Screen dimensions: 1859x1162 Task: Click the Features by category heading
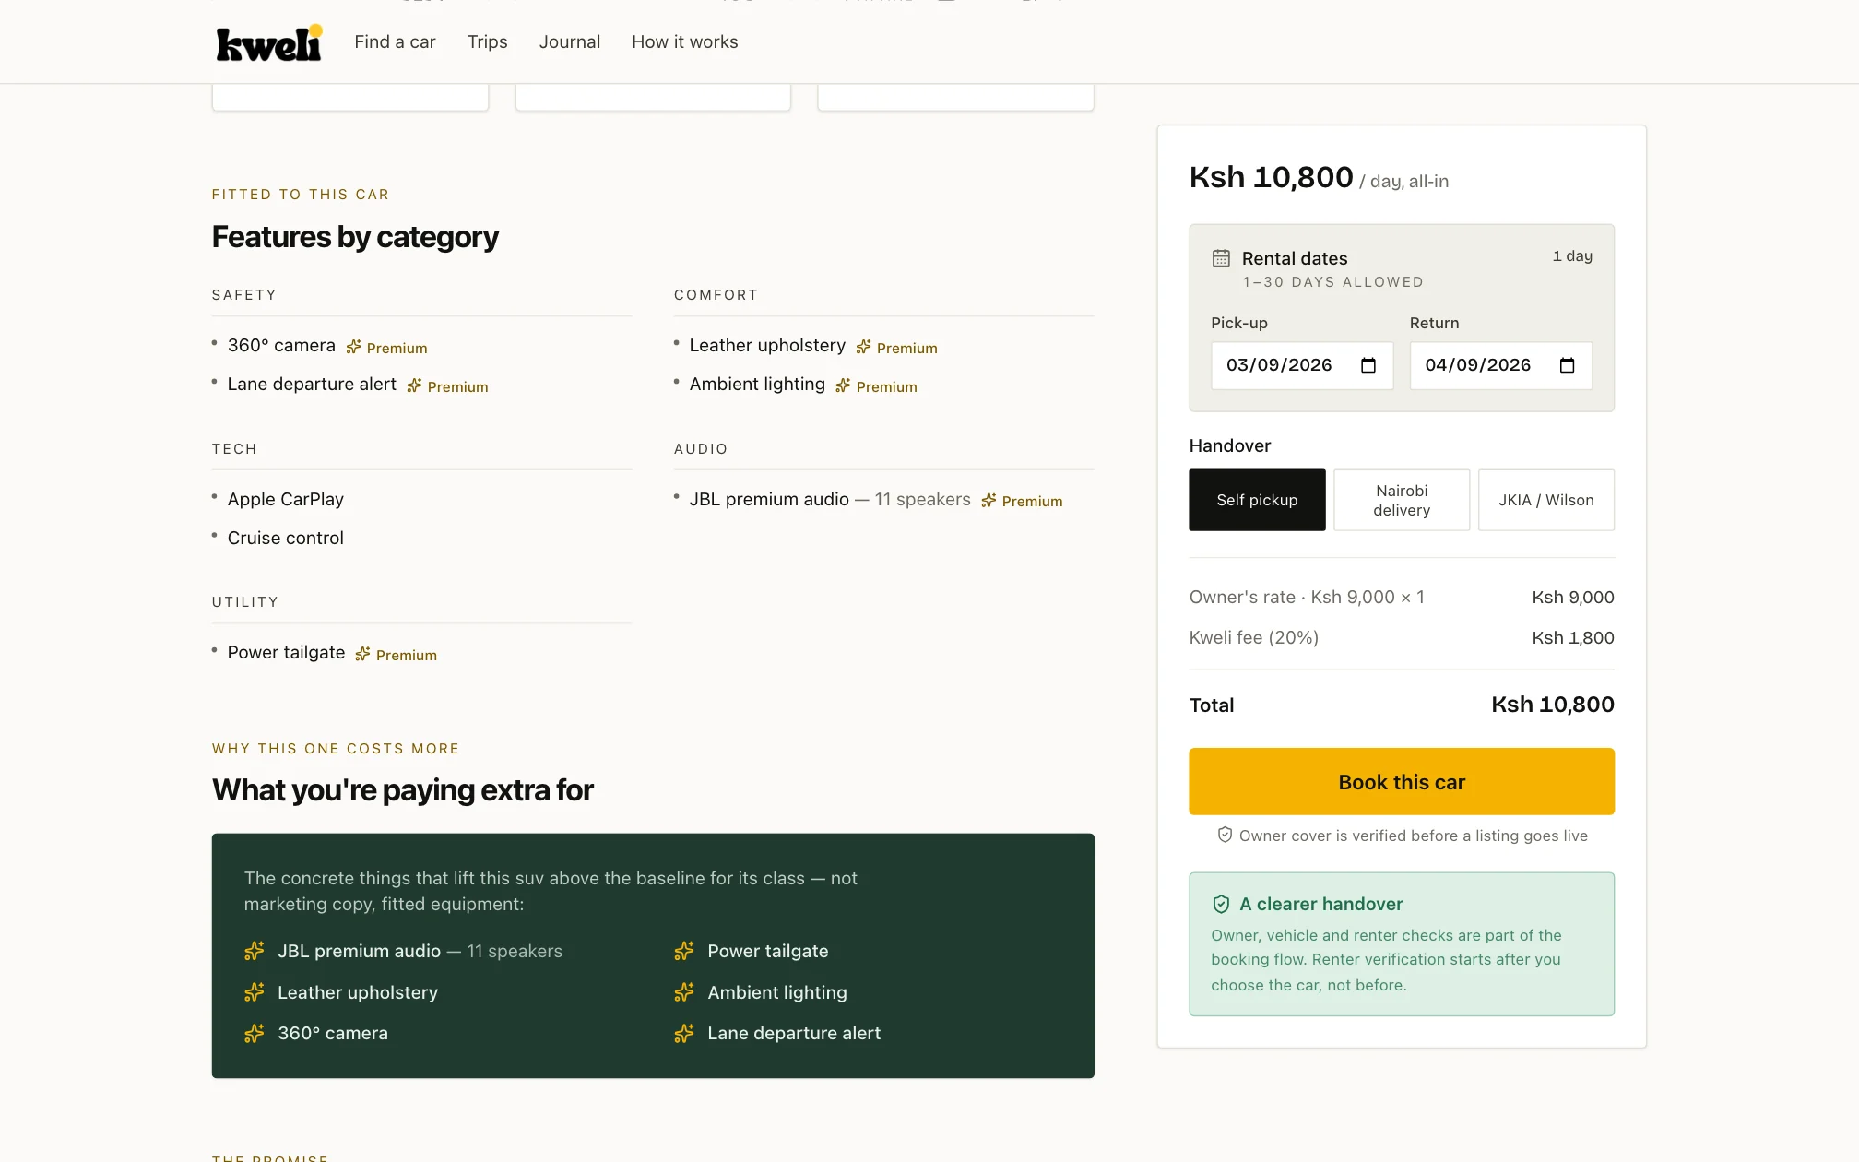[355, 237]
